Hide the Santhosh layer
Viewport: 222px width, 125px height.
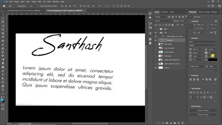click(x=156, y=40)
